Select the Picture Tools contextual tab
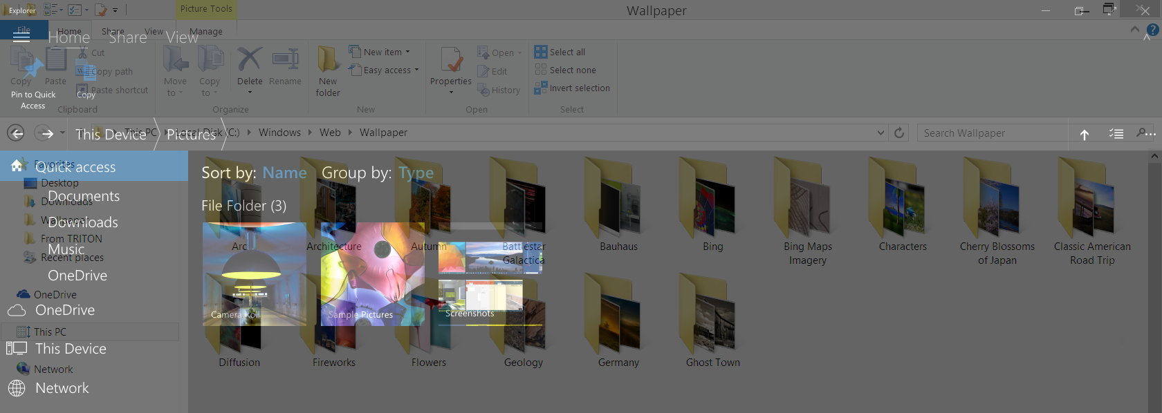1162x413 pixels. 206,9
